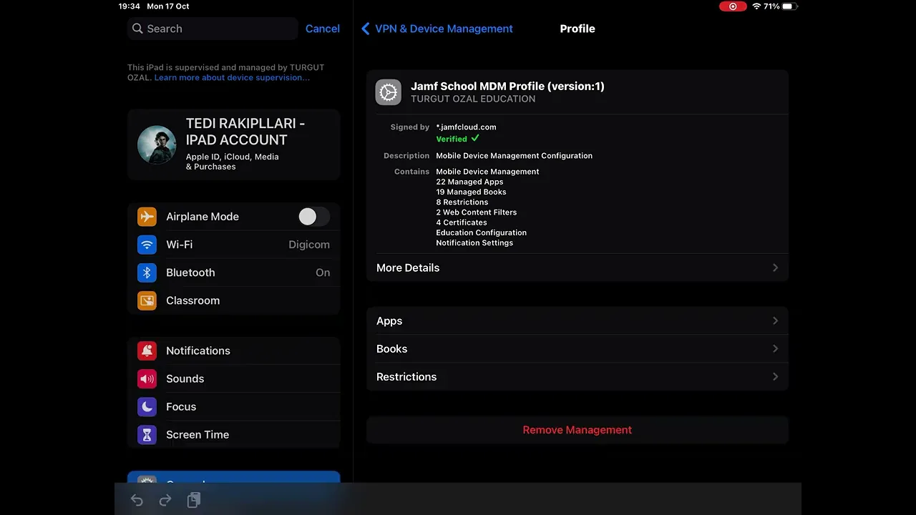Tap the Screen Time hourglass icon
916x515 pixels.
click(147, 434)
